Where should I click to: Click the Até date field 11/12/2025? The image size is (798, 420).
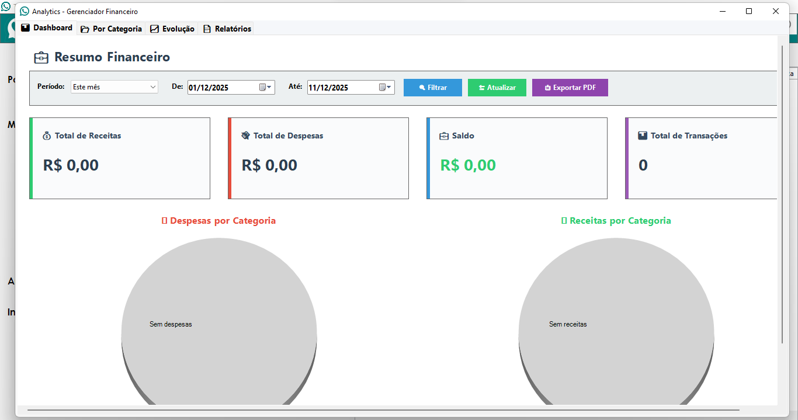[342, 88]
